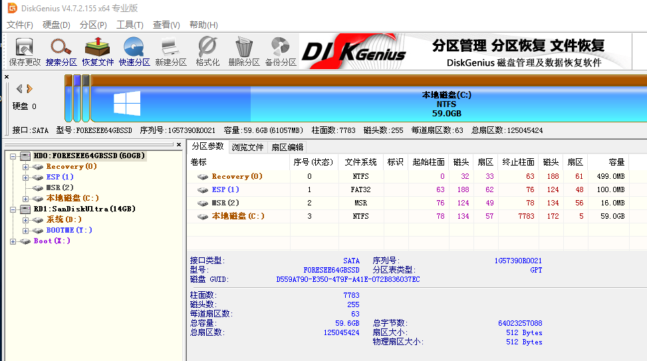Screen dimensions: 647x361
Task: Select HD0:FORESEE64GBSSD(60GB) in tree
Action: coord(89,156)
